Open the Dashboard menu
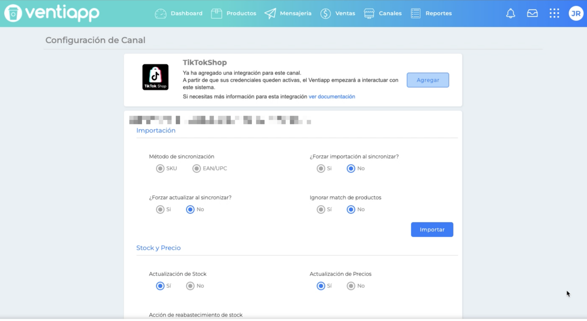This screenshot has height=321, width=587. [x=186, y=14]
